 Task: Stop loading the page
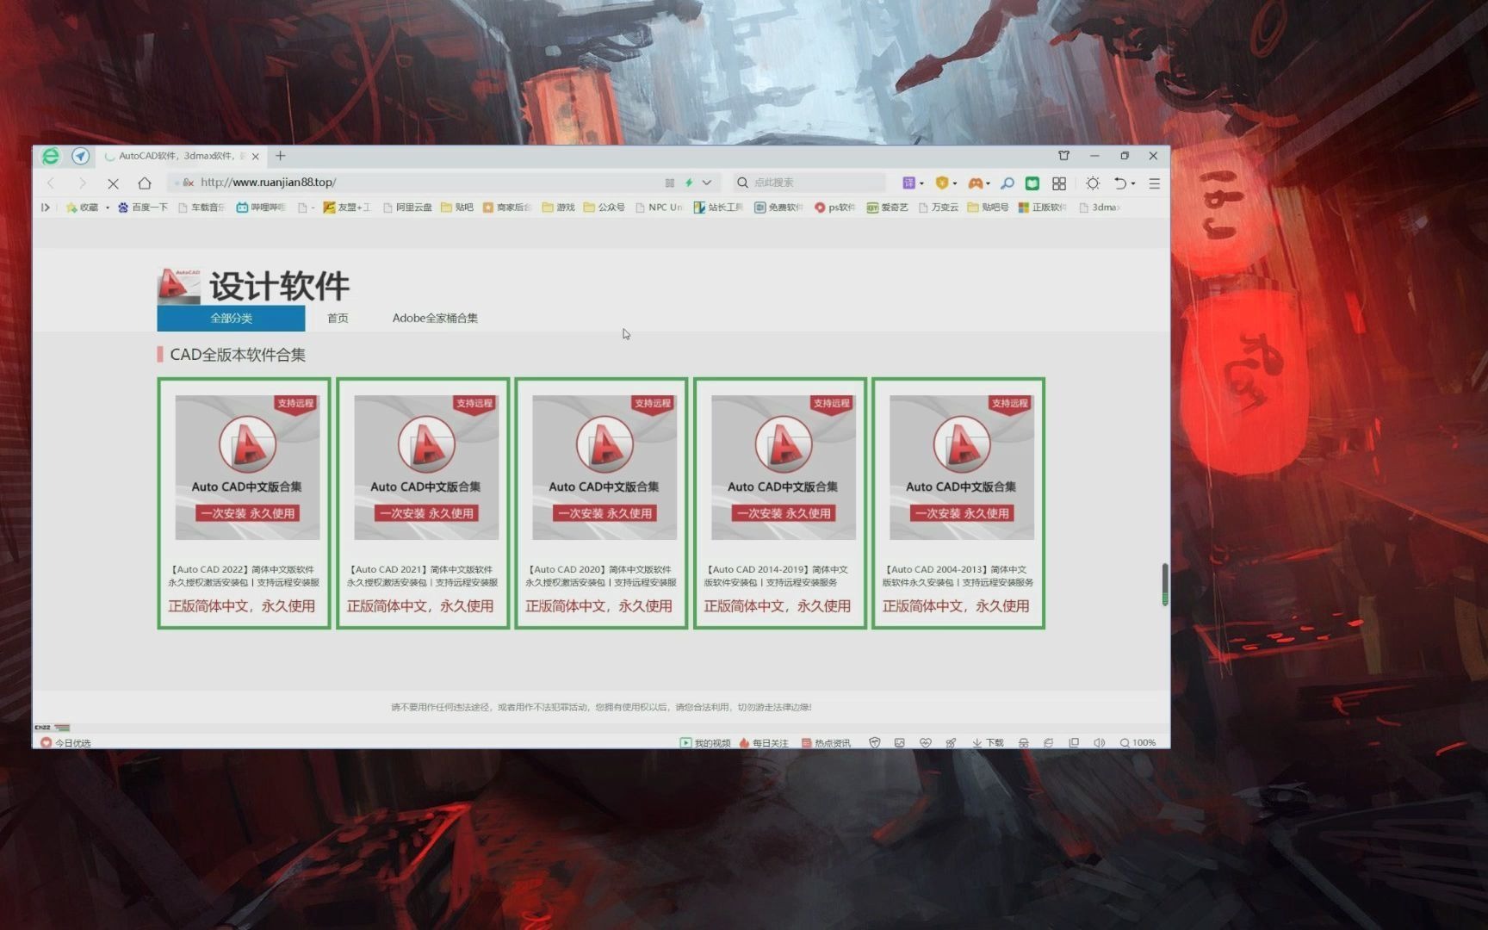(113, 183)
